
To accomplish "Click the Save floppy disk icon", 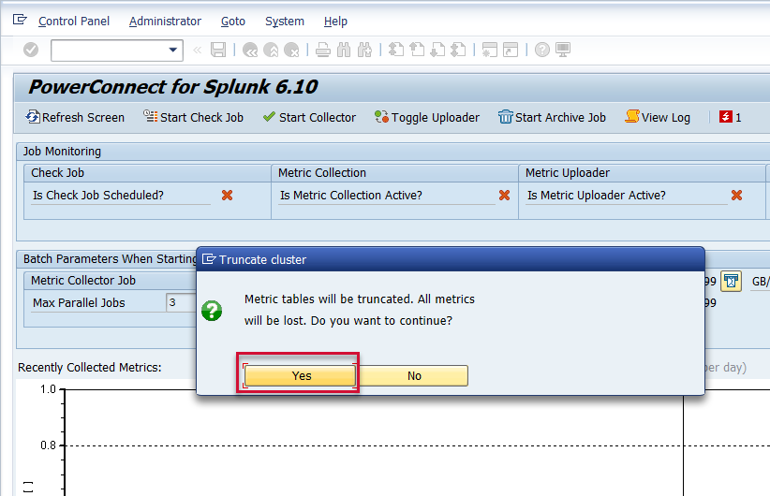I will (218, 50).
